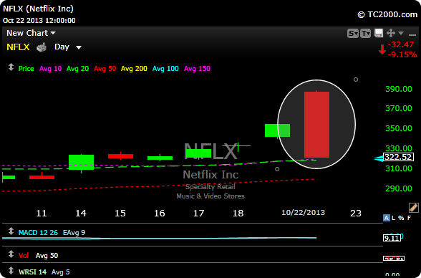Click the 10/22/2013 date axis label
The height and width of the screenshot is (278, 421).
click(x=303, y=213)
